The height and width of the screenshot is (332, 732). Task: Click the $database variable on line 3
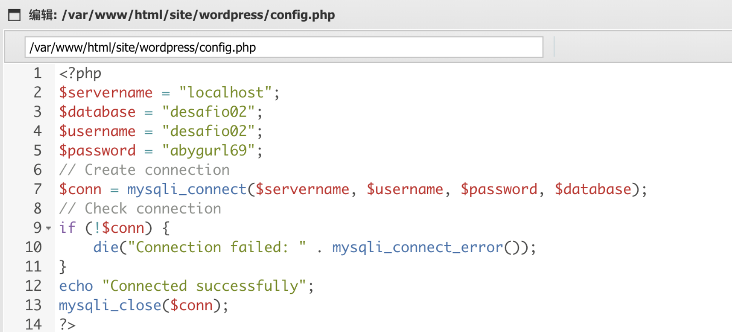tap(97, 112)
